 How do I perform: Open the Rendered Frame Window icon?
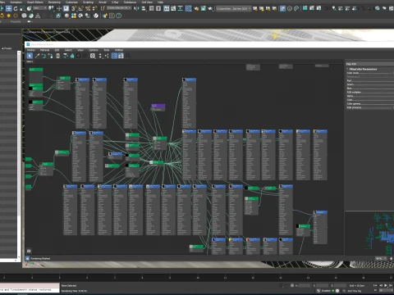pyautogui.click(x=204, y=8)
